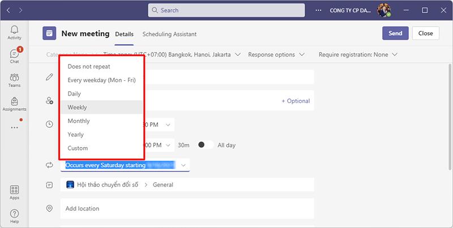Click the Optional attendees link
The height and width of the screenshot is (228, 453).
[x=296, y=101]
